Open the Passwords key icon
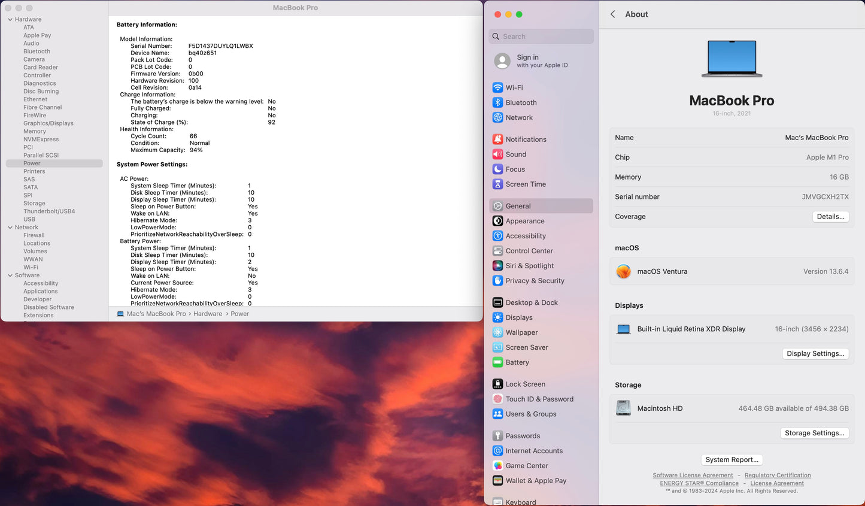This screenshot has height=506, width=865. tap(497, 436)
